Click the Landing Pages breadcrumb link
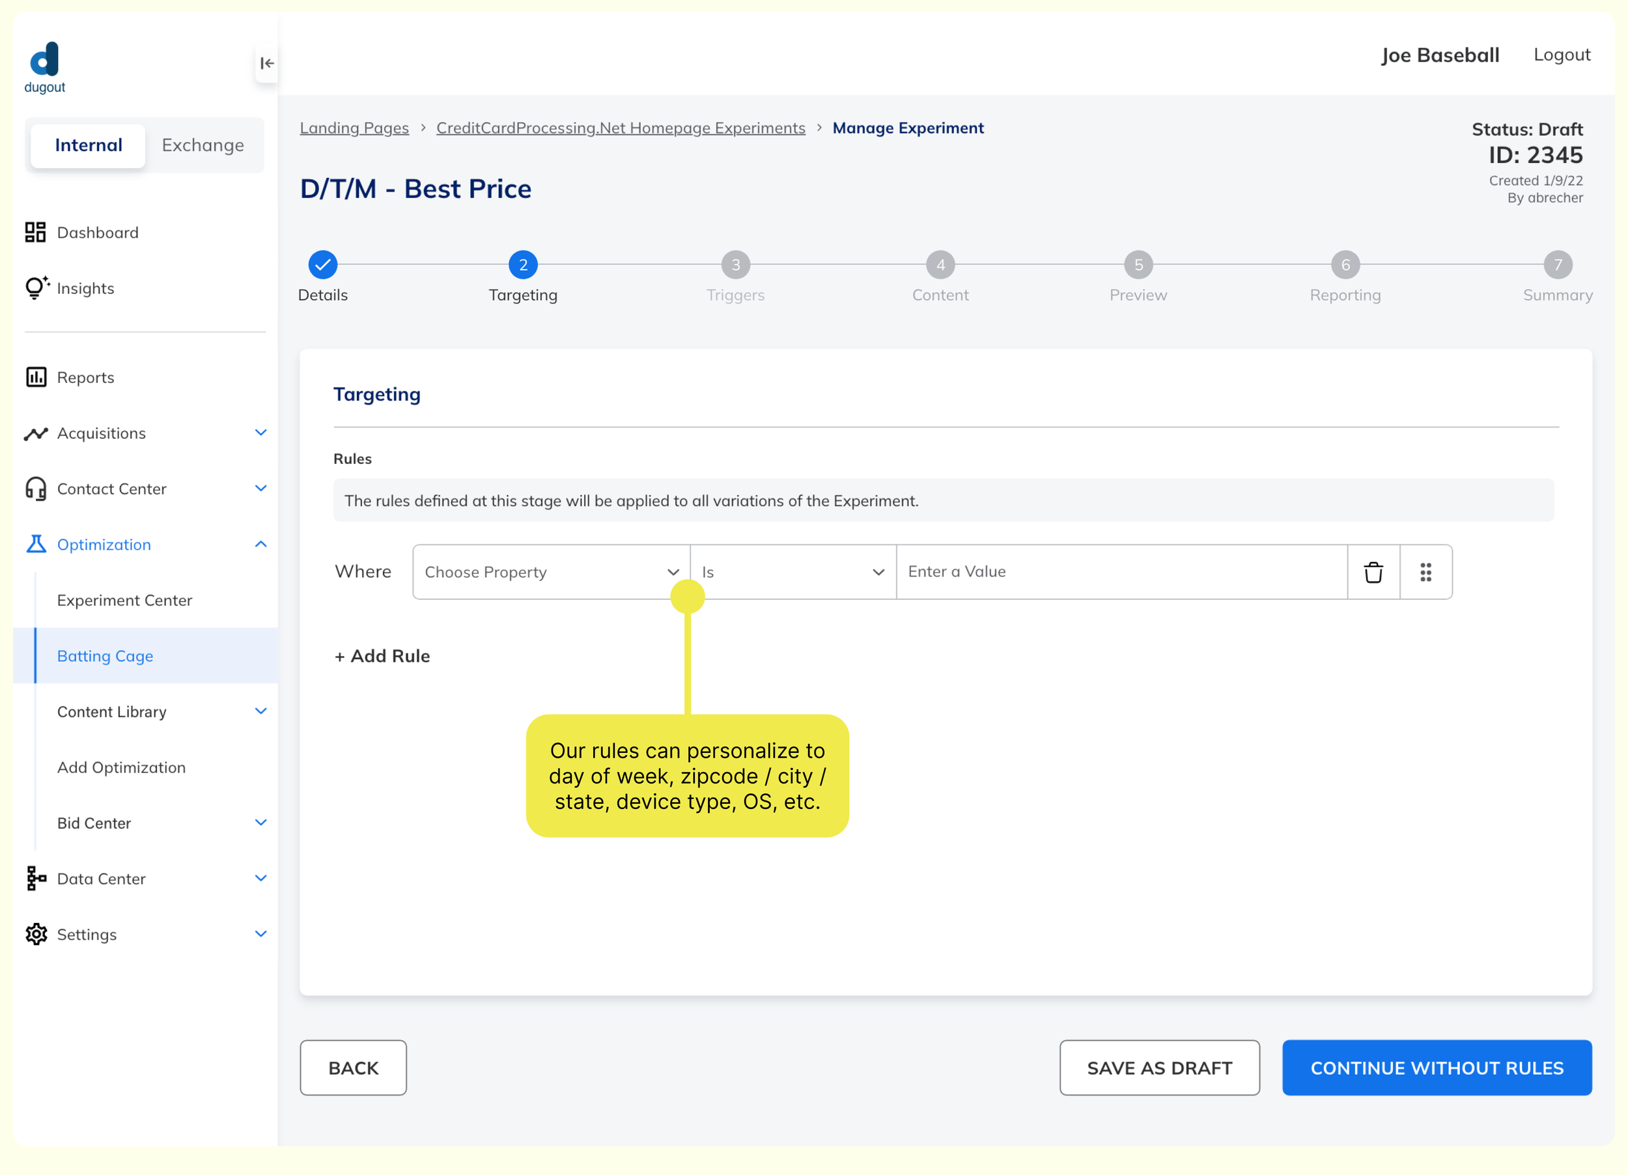1628x1175 pixels. coord(354,128)
